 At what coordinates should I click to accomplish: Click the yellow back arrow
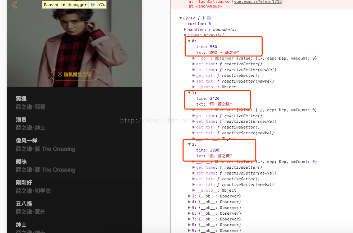(x=14, y=5)
